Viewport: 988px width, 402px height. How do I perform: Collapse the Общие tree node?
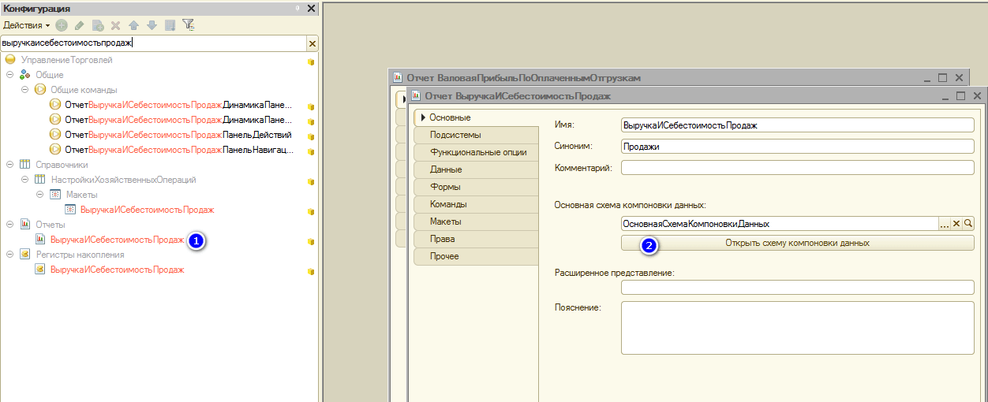pos(9,75)
